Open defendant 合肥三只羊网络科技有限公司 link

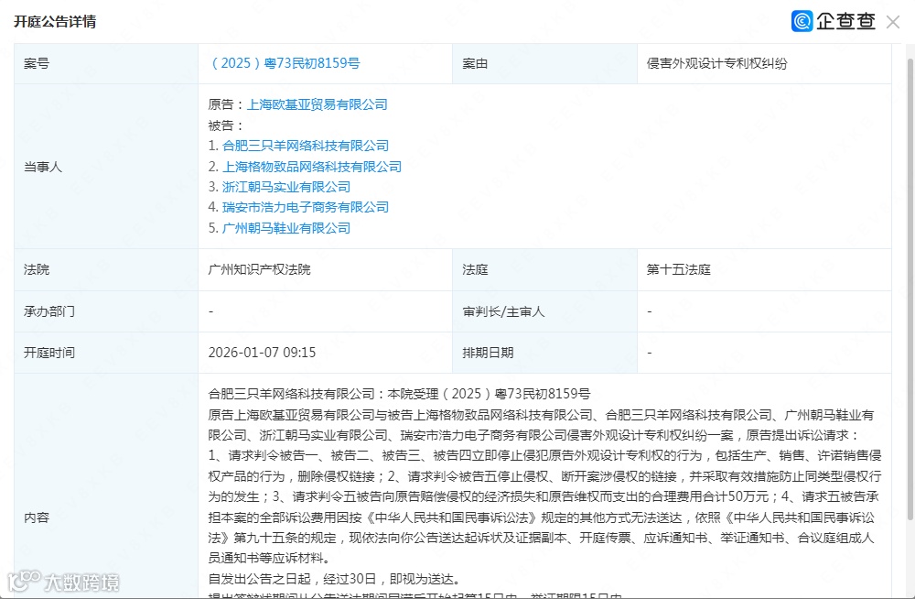pyautogui.click(x=306, y=146)
